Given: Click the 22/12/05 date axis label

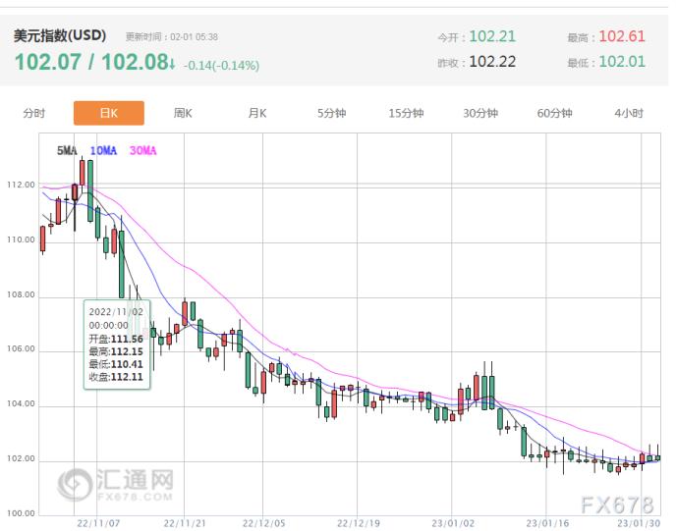Looking at the screenshot, I should tap(264, 524).
